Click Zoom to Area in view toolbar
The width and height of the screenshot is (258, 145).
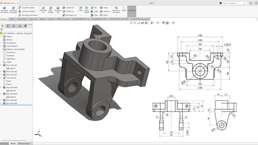[135, 23]
